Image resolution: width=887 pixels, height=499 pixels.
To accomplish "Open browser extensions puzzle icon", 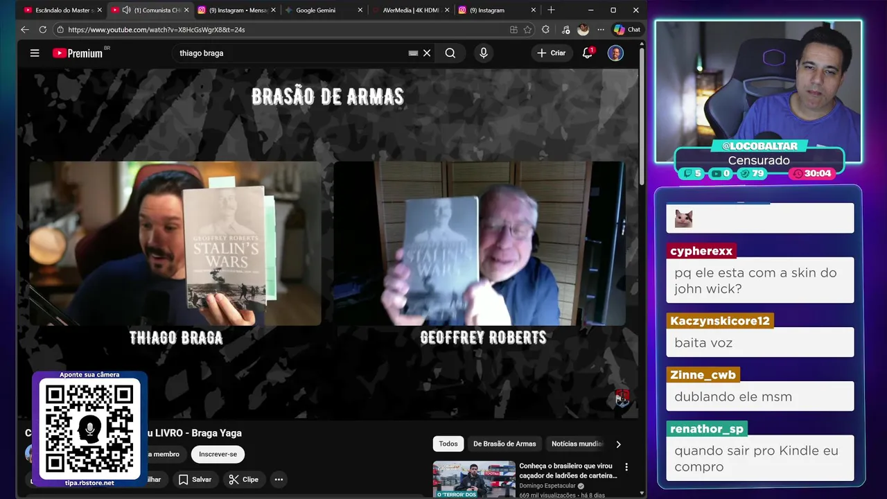I will pyautogui.click(x=546, y=30).
